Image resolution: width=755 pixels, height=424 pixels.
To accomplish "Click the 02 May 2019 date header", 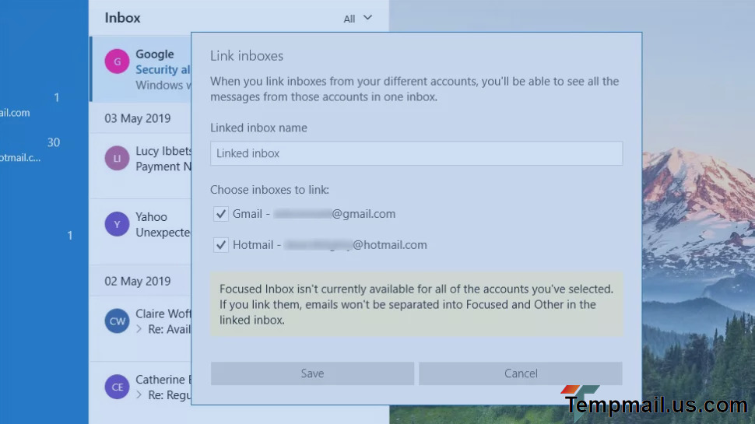I will point(138,281).
